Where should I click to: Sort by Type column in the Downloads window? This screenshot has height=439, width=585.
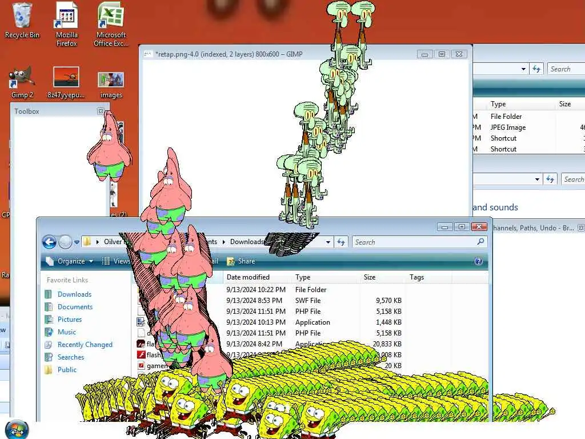tap(326, 277)
